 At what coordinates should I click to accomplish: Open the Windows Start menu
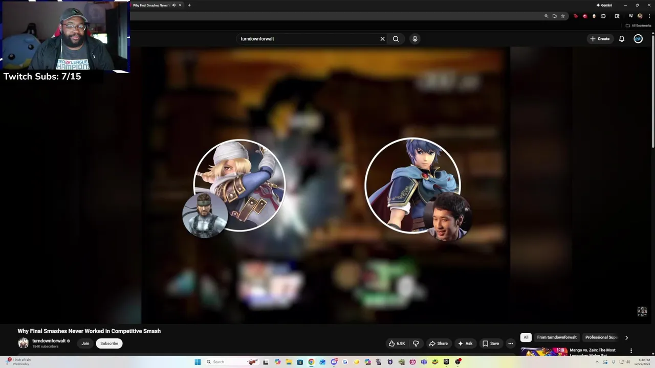tap(198, 362)
